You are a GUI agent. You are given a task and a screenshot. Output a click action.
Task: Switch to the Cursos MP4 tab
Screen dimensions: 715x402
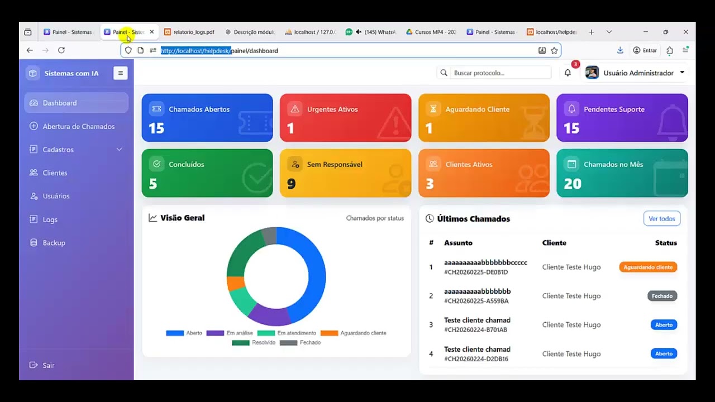pos(431,32)
